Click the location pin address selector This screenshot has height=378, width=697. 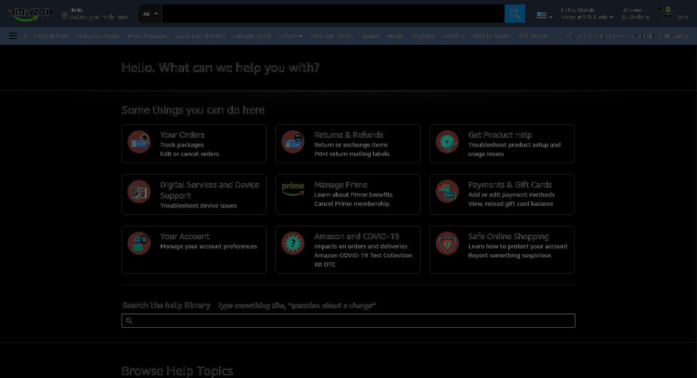pos(95,14)
